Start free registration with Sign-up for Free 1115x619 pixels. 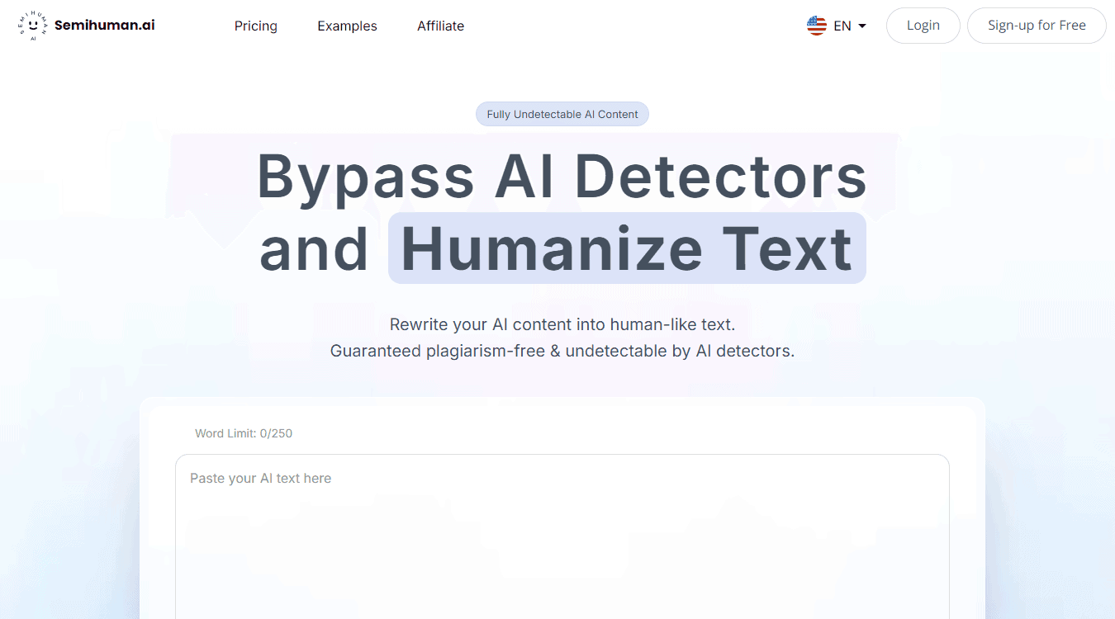click(1037, 25)
